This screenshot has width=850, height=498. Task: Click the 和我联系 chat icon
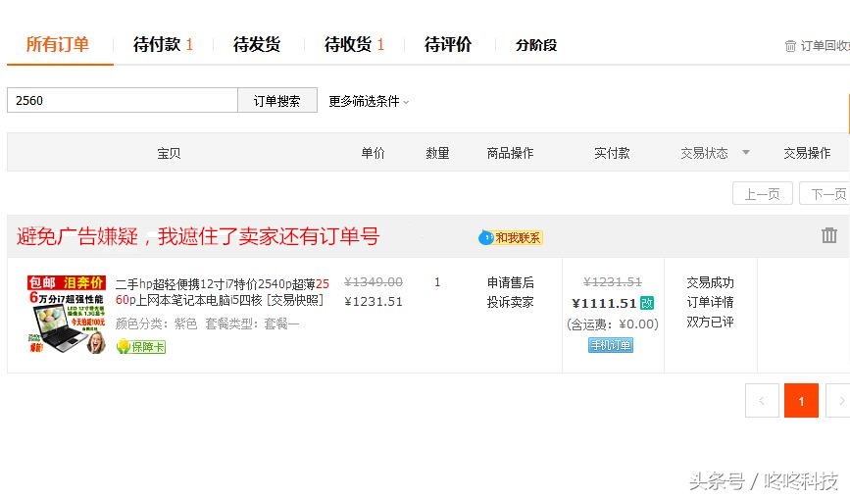[511, 237]
